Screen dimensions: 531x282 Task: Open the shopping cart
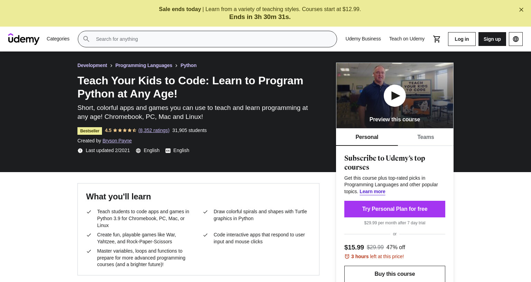click(437, 39)
